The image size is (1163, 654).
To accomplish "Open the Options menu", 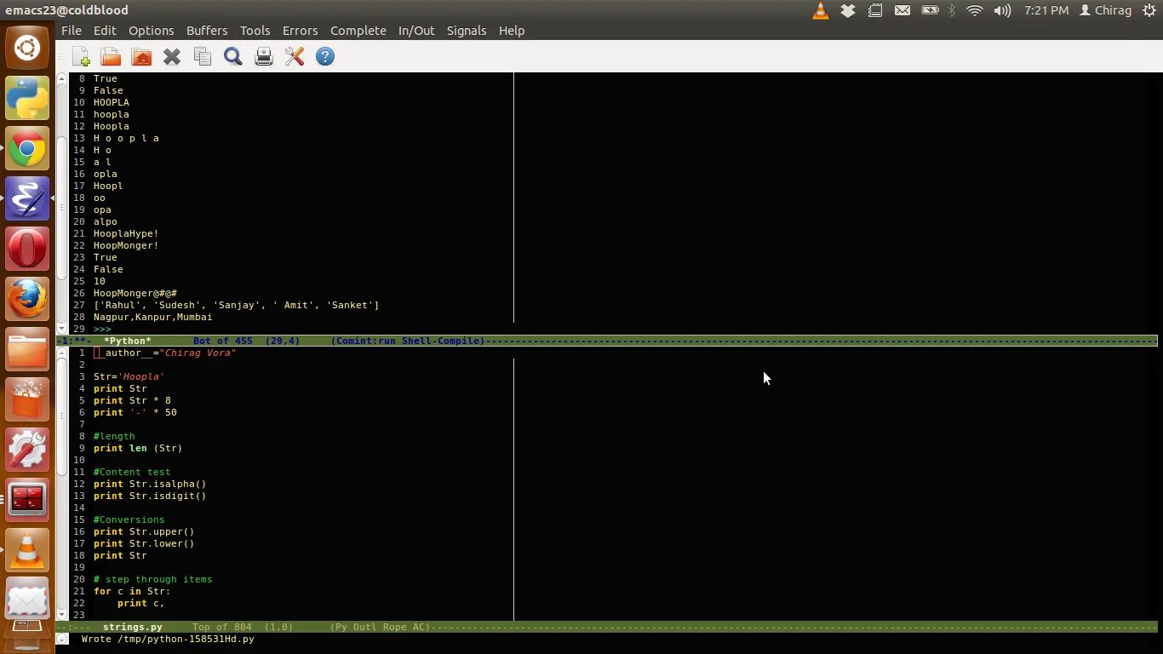I will coord(151,30).
